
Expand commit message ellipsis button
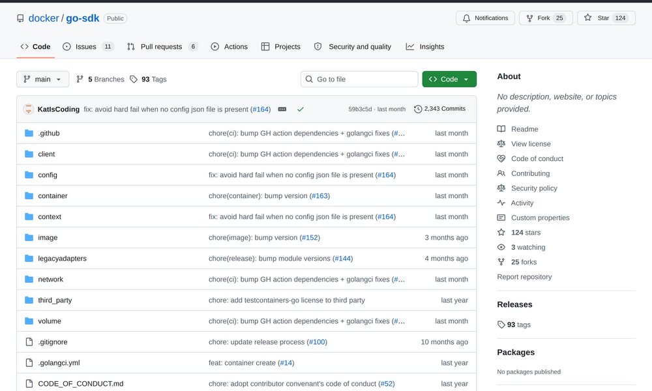point(282,109)
